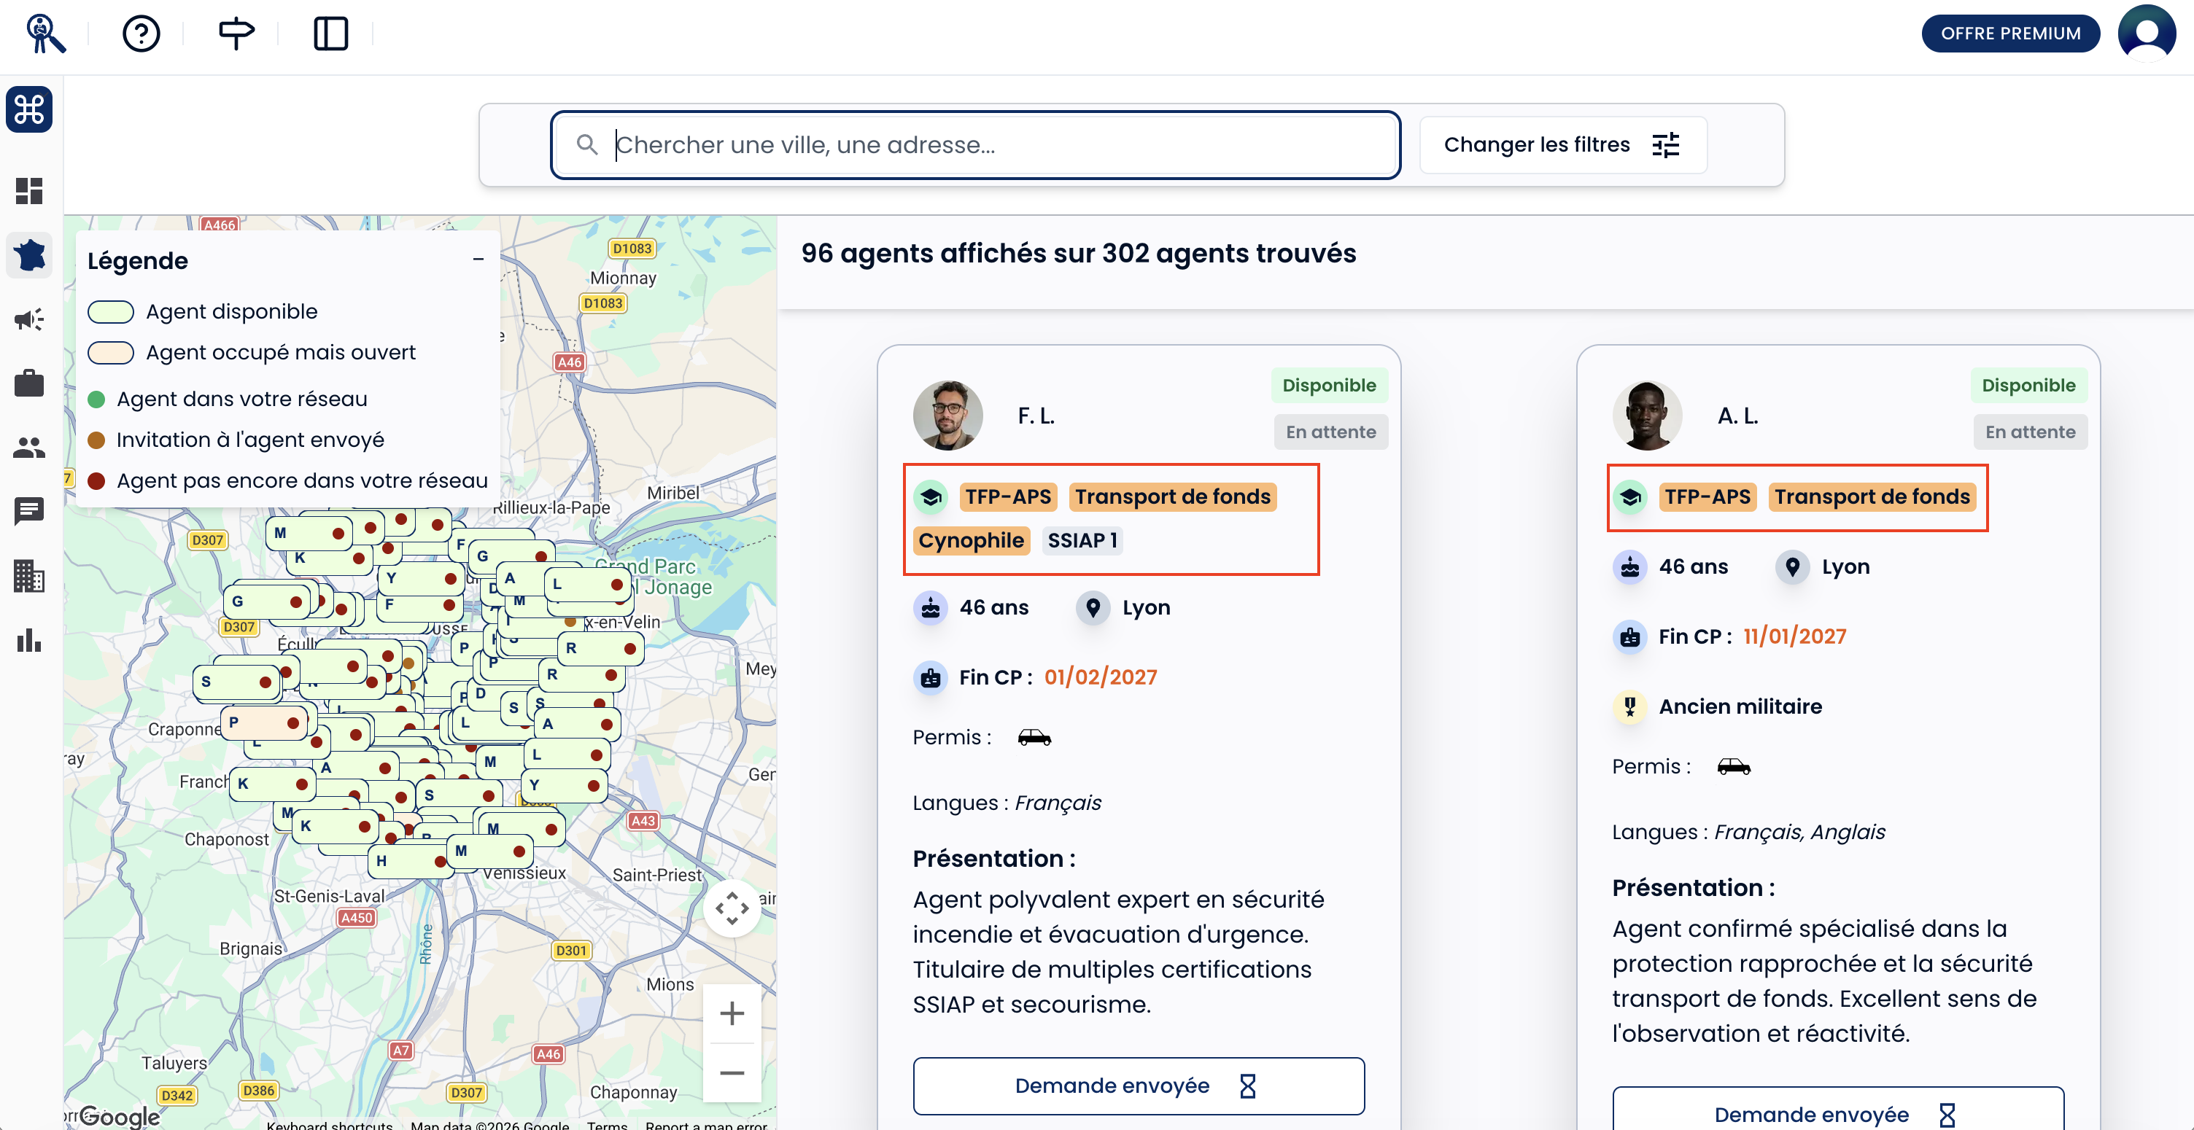The width and height of the screenshot is (2194, 1130).
Task: Open the bar chart statistics sidebar icon
Action: [x=29, y=639]
